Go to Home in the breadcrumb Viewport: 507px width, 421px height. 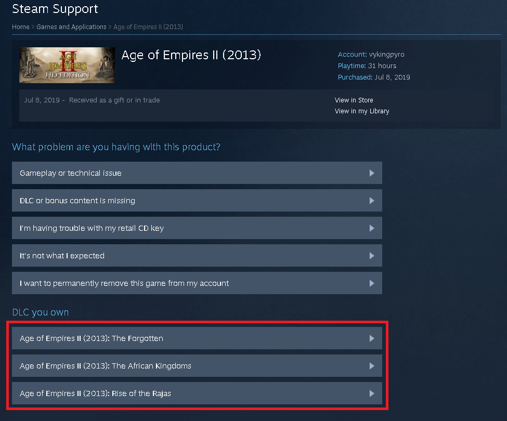[21, 27]
